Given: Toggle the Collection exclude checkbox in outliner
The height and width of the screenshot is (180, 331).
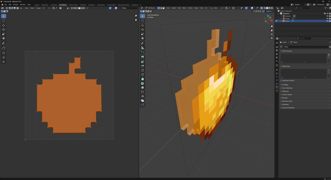Looking at the screenshot, I should 325,14.
